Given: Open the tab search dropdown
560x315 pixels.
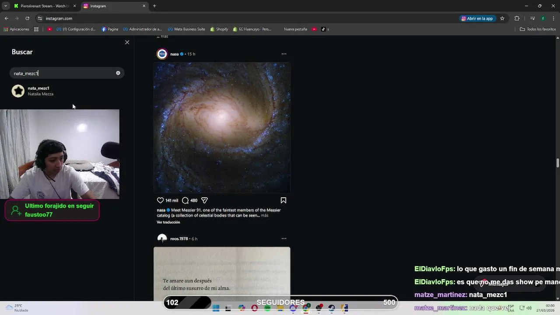Looking at the screenshot, I should point(6,6).
